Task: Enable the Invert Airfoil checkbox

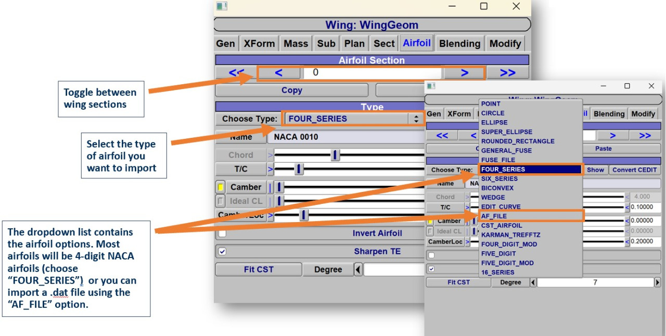Action: point(222,234)
